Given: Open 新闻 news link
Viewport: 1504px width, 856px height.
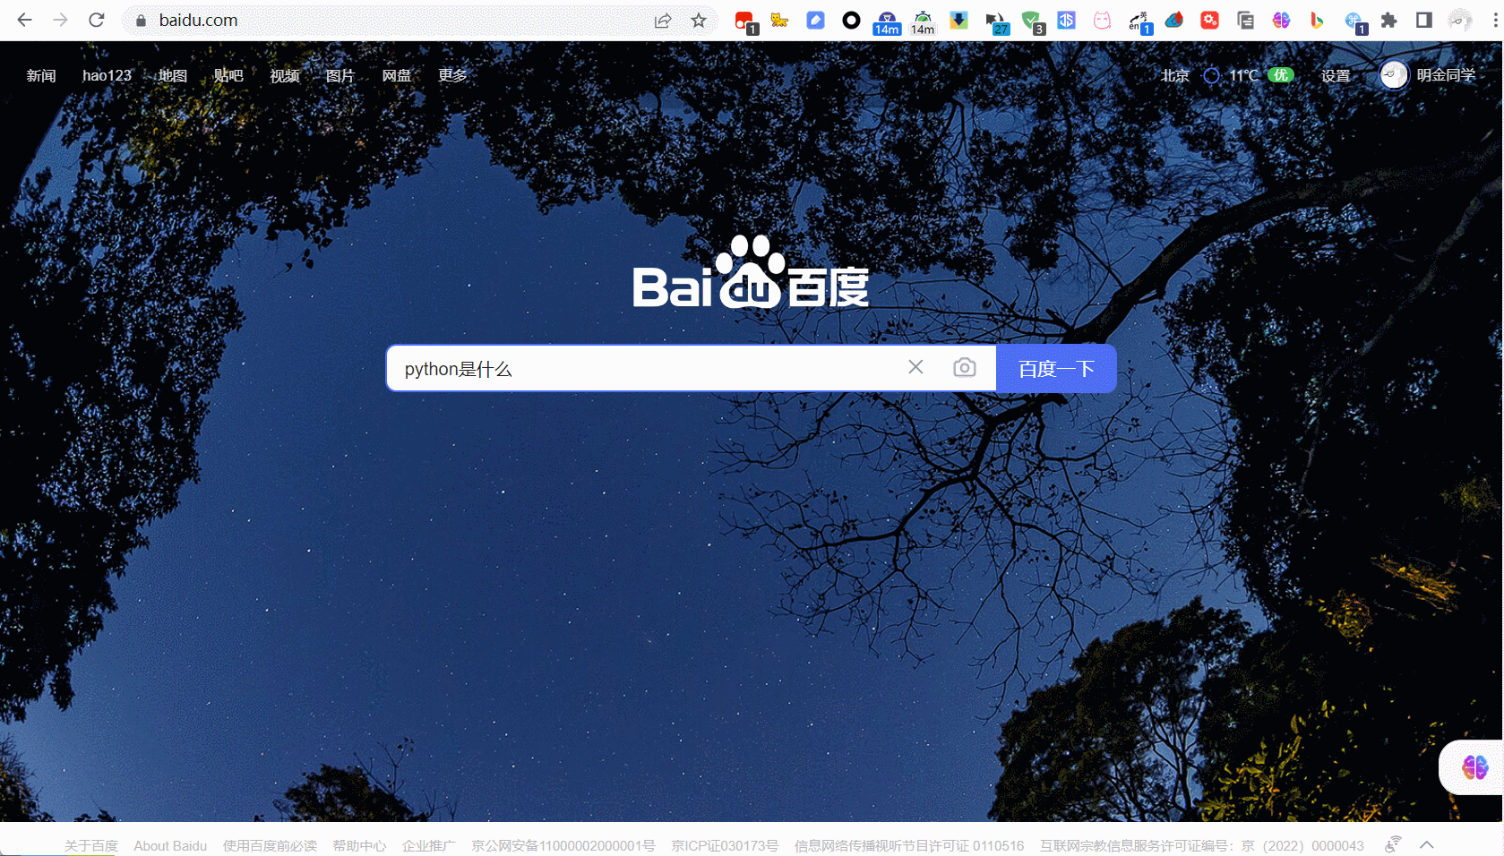Looking at the screenshot, I should (x=41, y=75).
